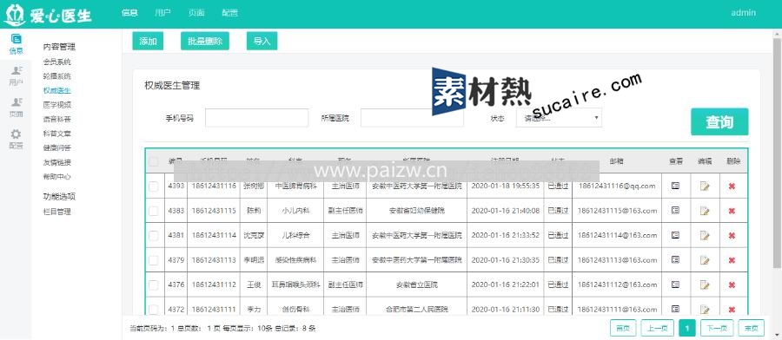Edit doctor record 4379

pyautogui.click(x=704, y=260)
